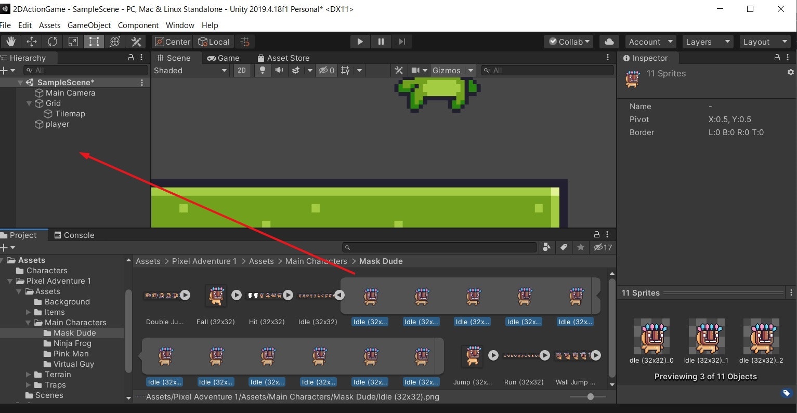Save search favorite star icon
This screenshot has width=797, height=413.
[581, 247]
